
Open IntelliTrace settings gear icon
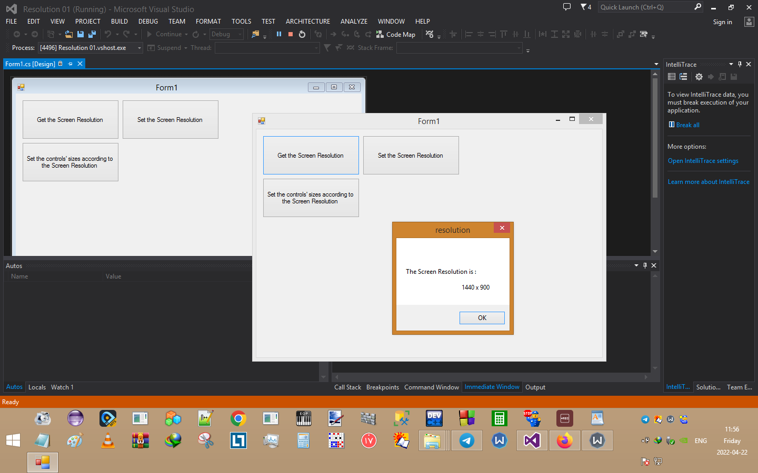(699, 77)
